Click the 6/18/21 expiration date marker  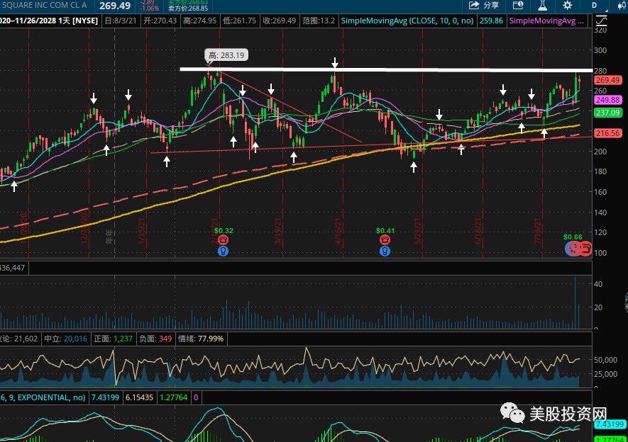click(478, 231)
